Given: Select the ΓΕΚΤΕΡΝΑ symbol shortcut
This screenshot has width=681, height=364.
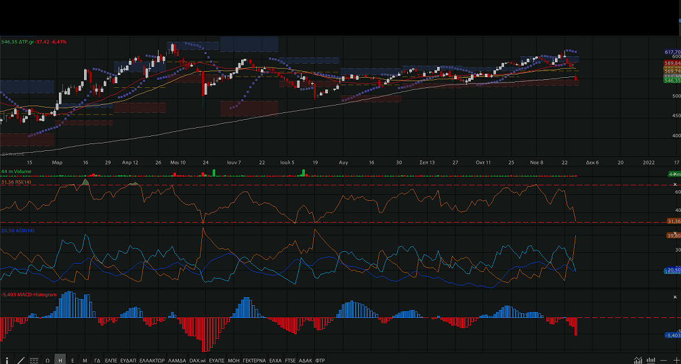Looking at the screenshot, I should [254, 360].
